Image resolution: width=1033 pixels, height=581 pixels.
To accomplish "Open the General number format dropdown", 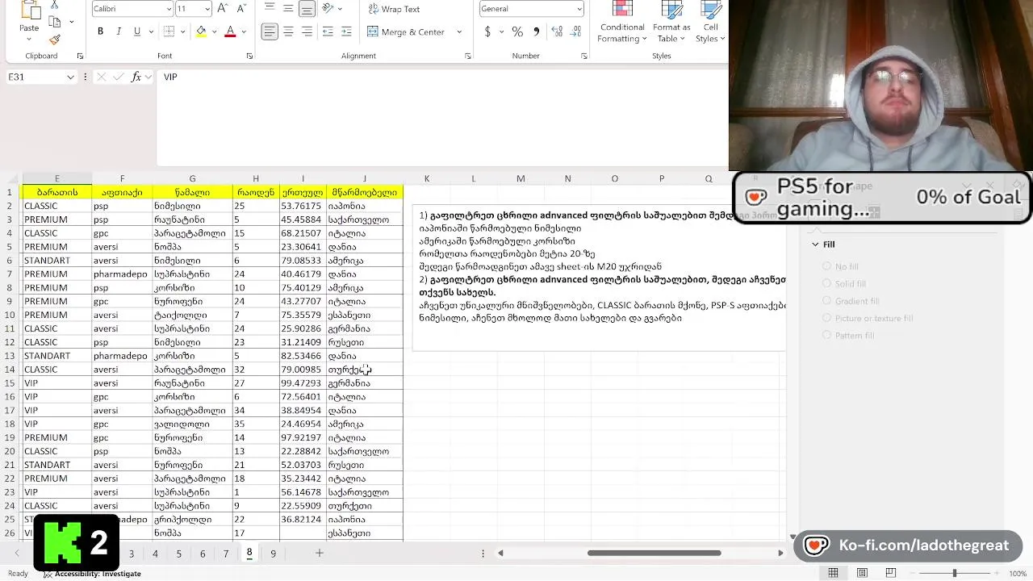I will [x=579, y=9].
